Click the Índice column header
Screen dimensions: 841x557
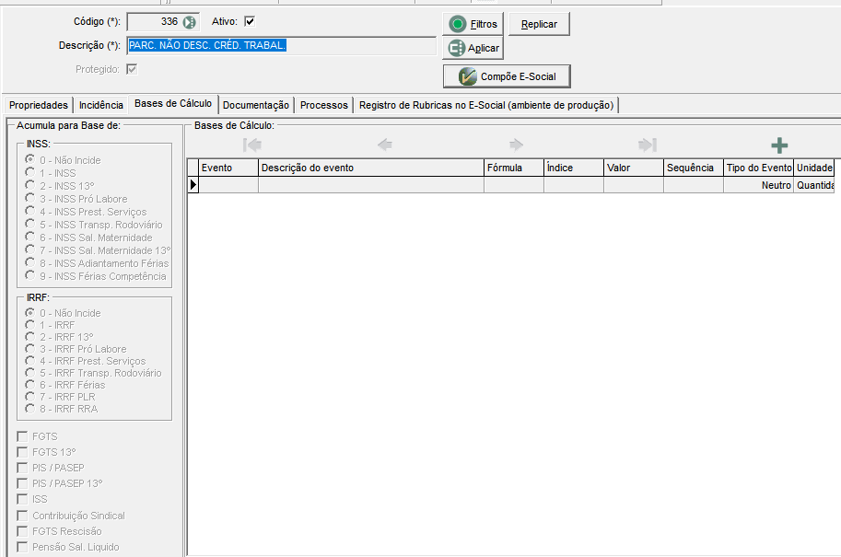click(574, 168)
